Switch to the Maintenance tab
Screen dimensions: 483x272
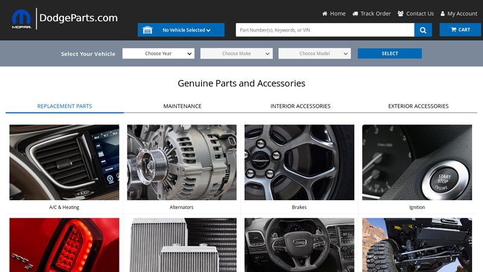point(182,106)
